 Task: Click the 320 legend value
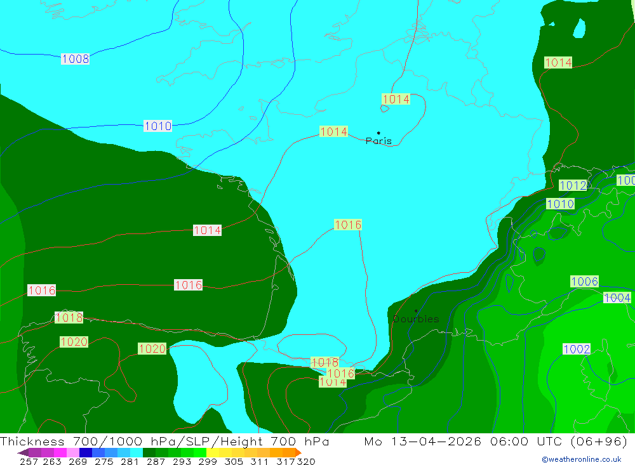click(x=306, y=461)
